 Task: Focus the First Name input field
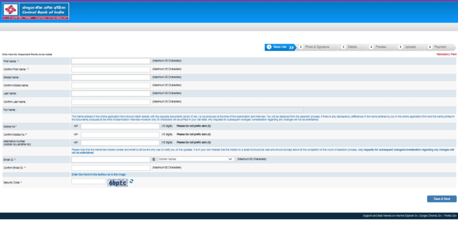111,61
